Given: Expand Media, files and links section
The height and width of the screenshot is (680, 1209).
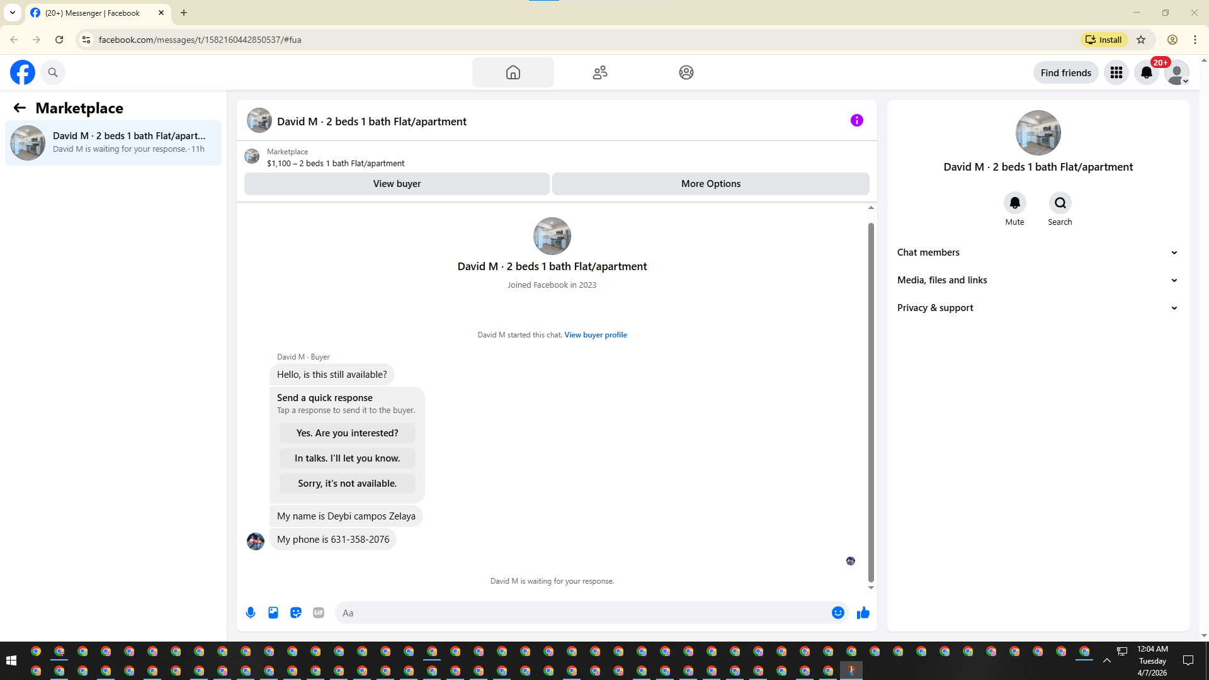Looking at the screenshot, I should click(1038, 280).
